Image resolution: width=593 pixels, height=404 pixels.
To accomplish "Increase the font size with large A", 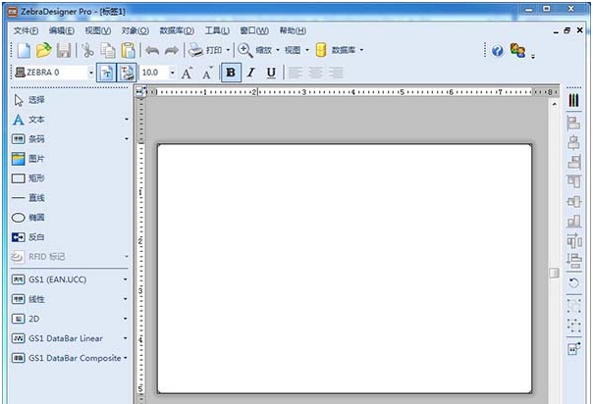I will [x=187, y=73].
